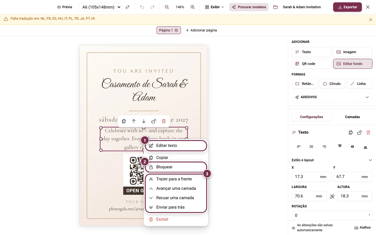This screenshot has height=235, width=376.
Task: Delete element using floating toolbar trash
Action: coord(164,121)
